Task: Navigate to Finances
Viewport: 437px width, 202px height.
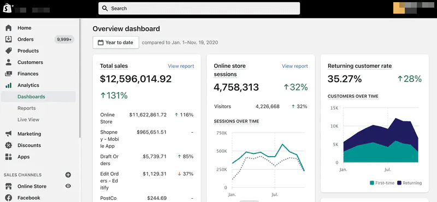Action: (x=28, y=74)
